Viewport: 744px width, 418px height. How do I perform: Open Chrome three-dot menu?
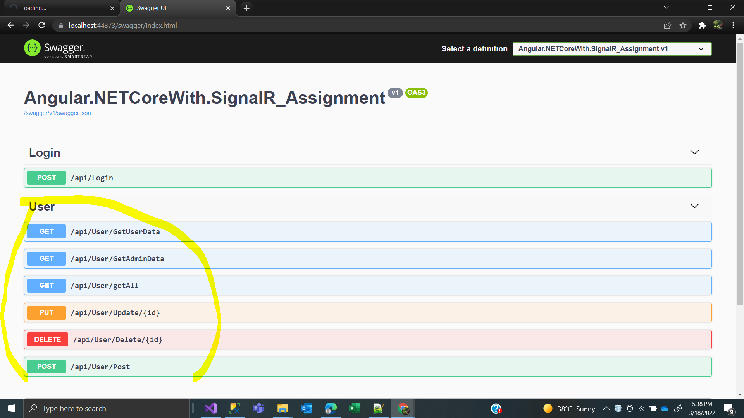point(733,26)
